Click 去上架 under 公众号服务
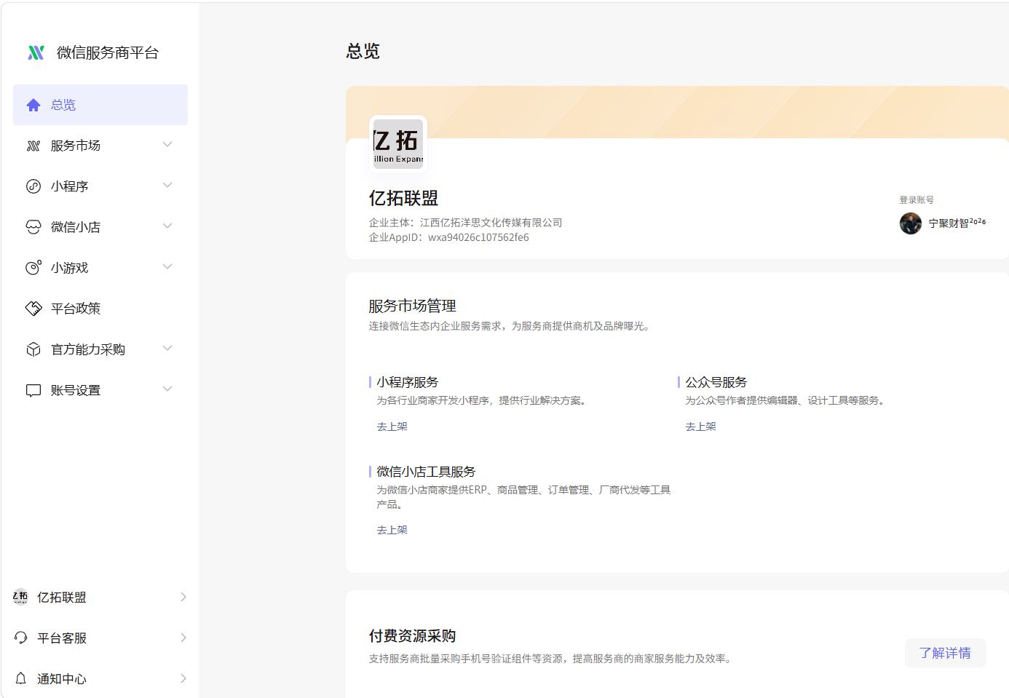This screenshot has width=1009, height=698. (x=700, y=427)
